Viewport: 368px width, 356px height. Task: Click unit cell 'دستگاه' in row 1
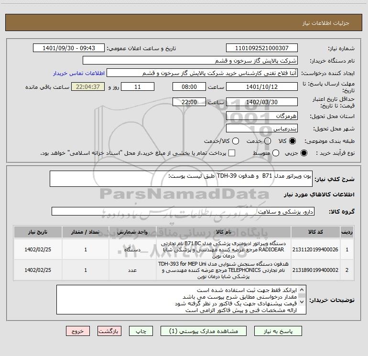132,249
